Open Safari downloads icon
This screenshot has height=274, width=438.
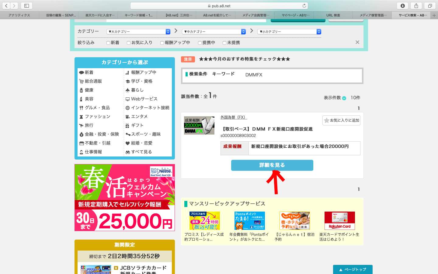pyautogui.click(x=403, y=5)
